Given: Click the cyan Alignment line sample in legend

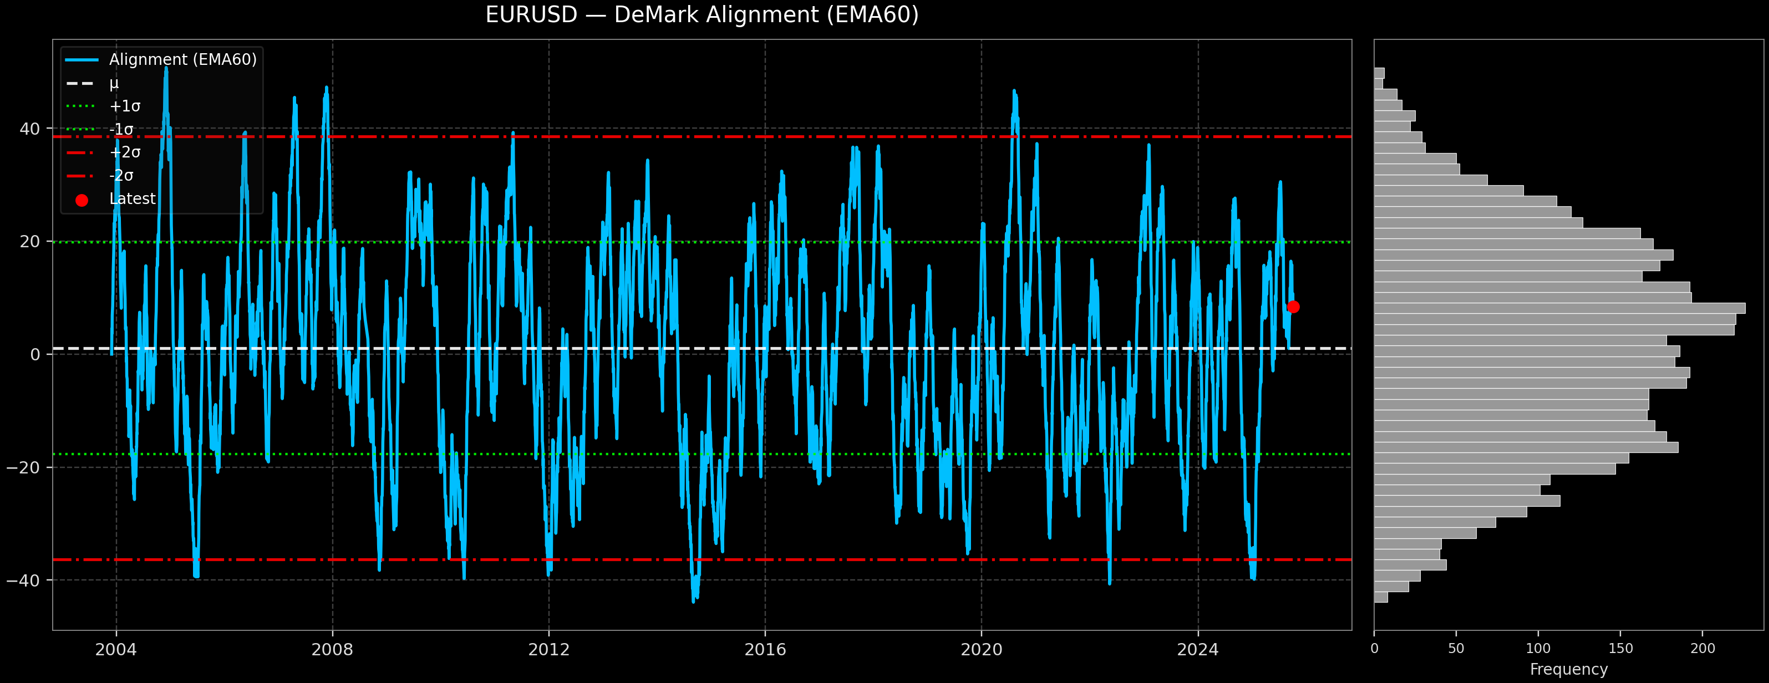Looking at the screenshot, I should click(x=82, y=60).
